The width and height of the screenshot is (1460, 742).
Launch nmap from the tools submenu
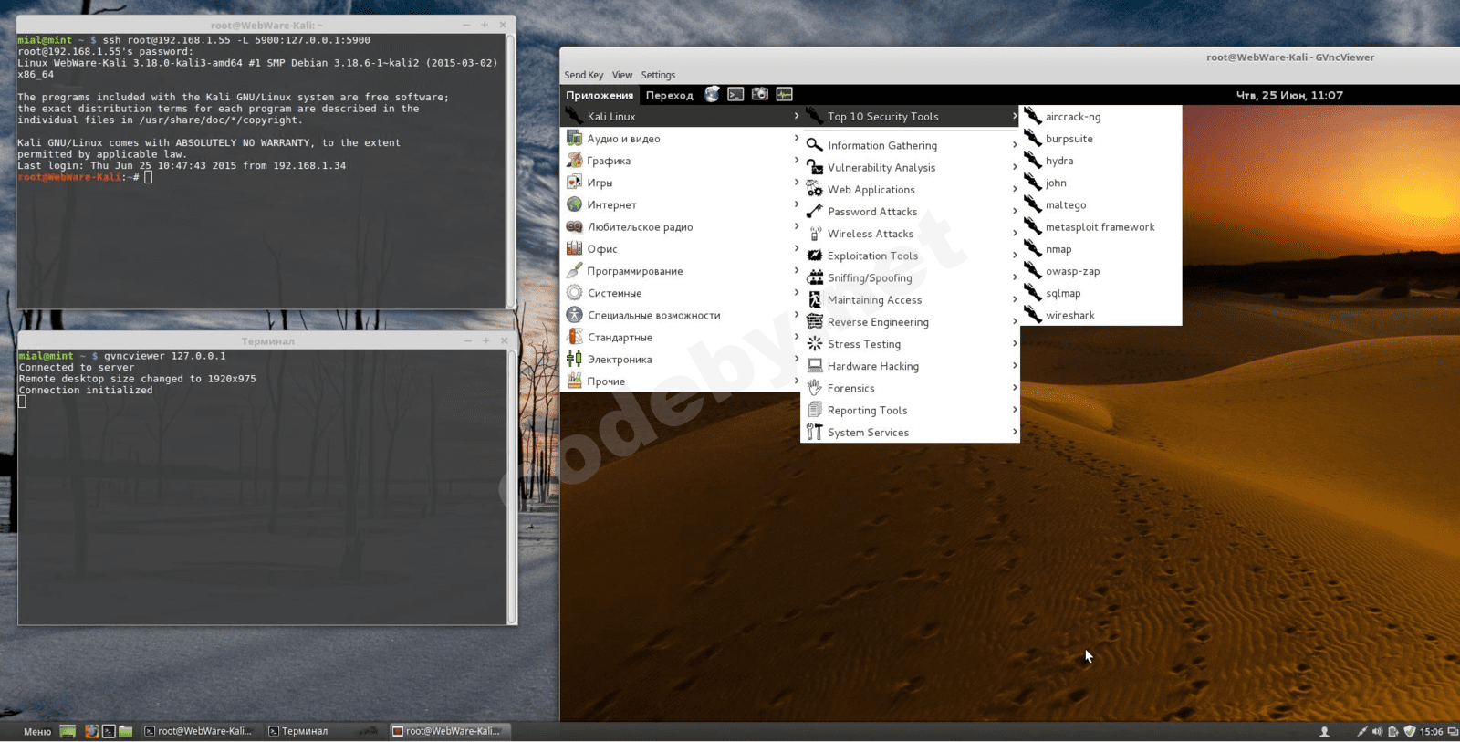coord(1101,249)
